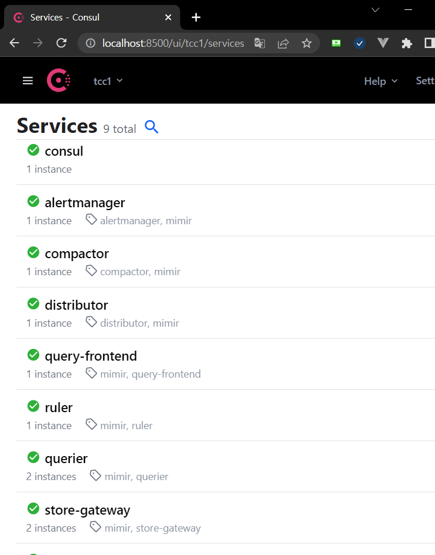Click the address bar URL field
The width and height of the screenshot is (435, 555).
point(173,43)
